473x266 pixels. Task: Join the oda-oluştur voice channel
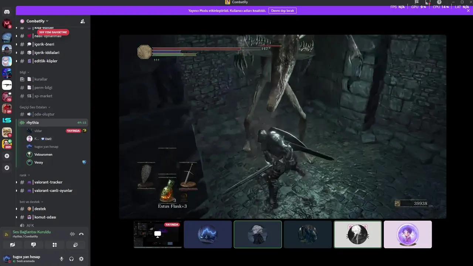[53, 114]
